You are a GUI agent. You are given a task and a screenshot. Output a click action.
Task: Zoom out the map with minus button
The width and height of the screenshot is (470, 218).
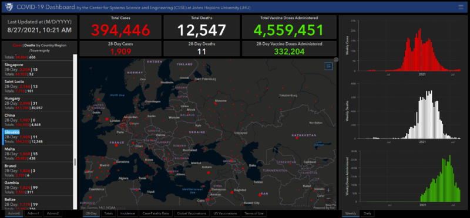(x=328, y=198)
